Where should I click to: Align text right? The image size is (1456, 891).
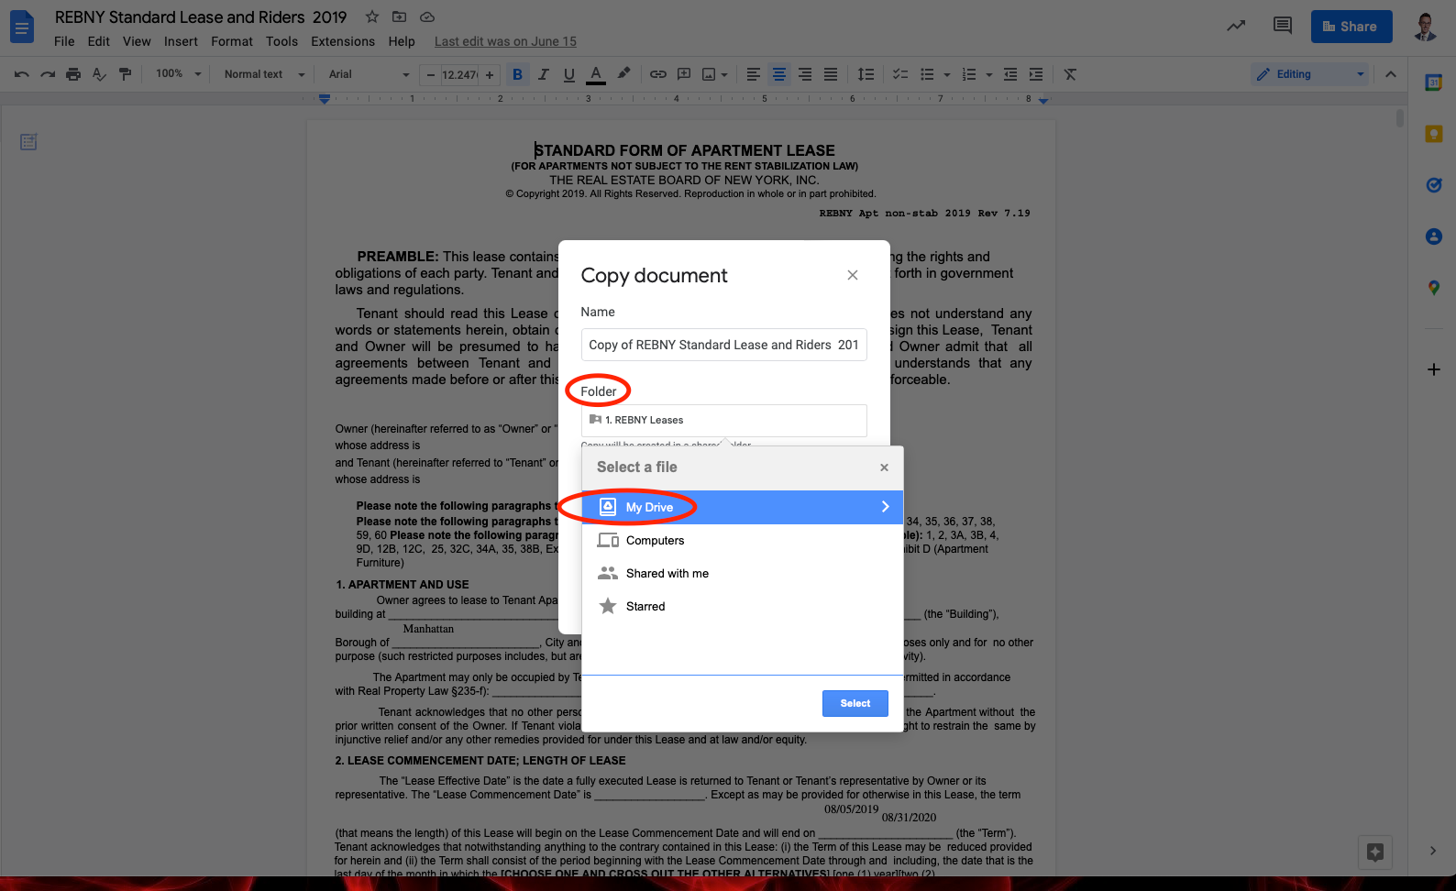805,74
